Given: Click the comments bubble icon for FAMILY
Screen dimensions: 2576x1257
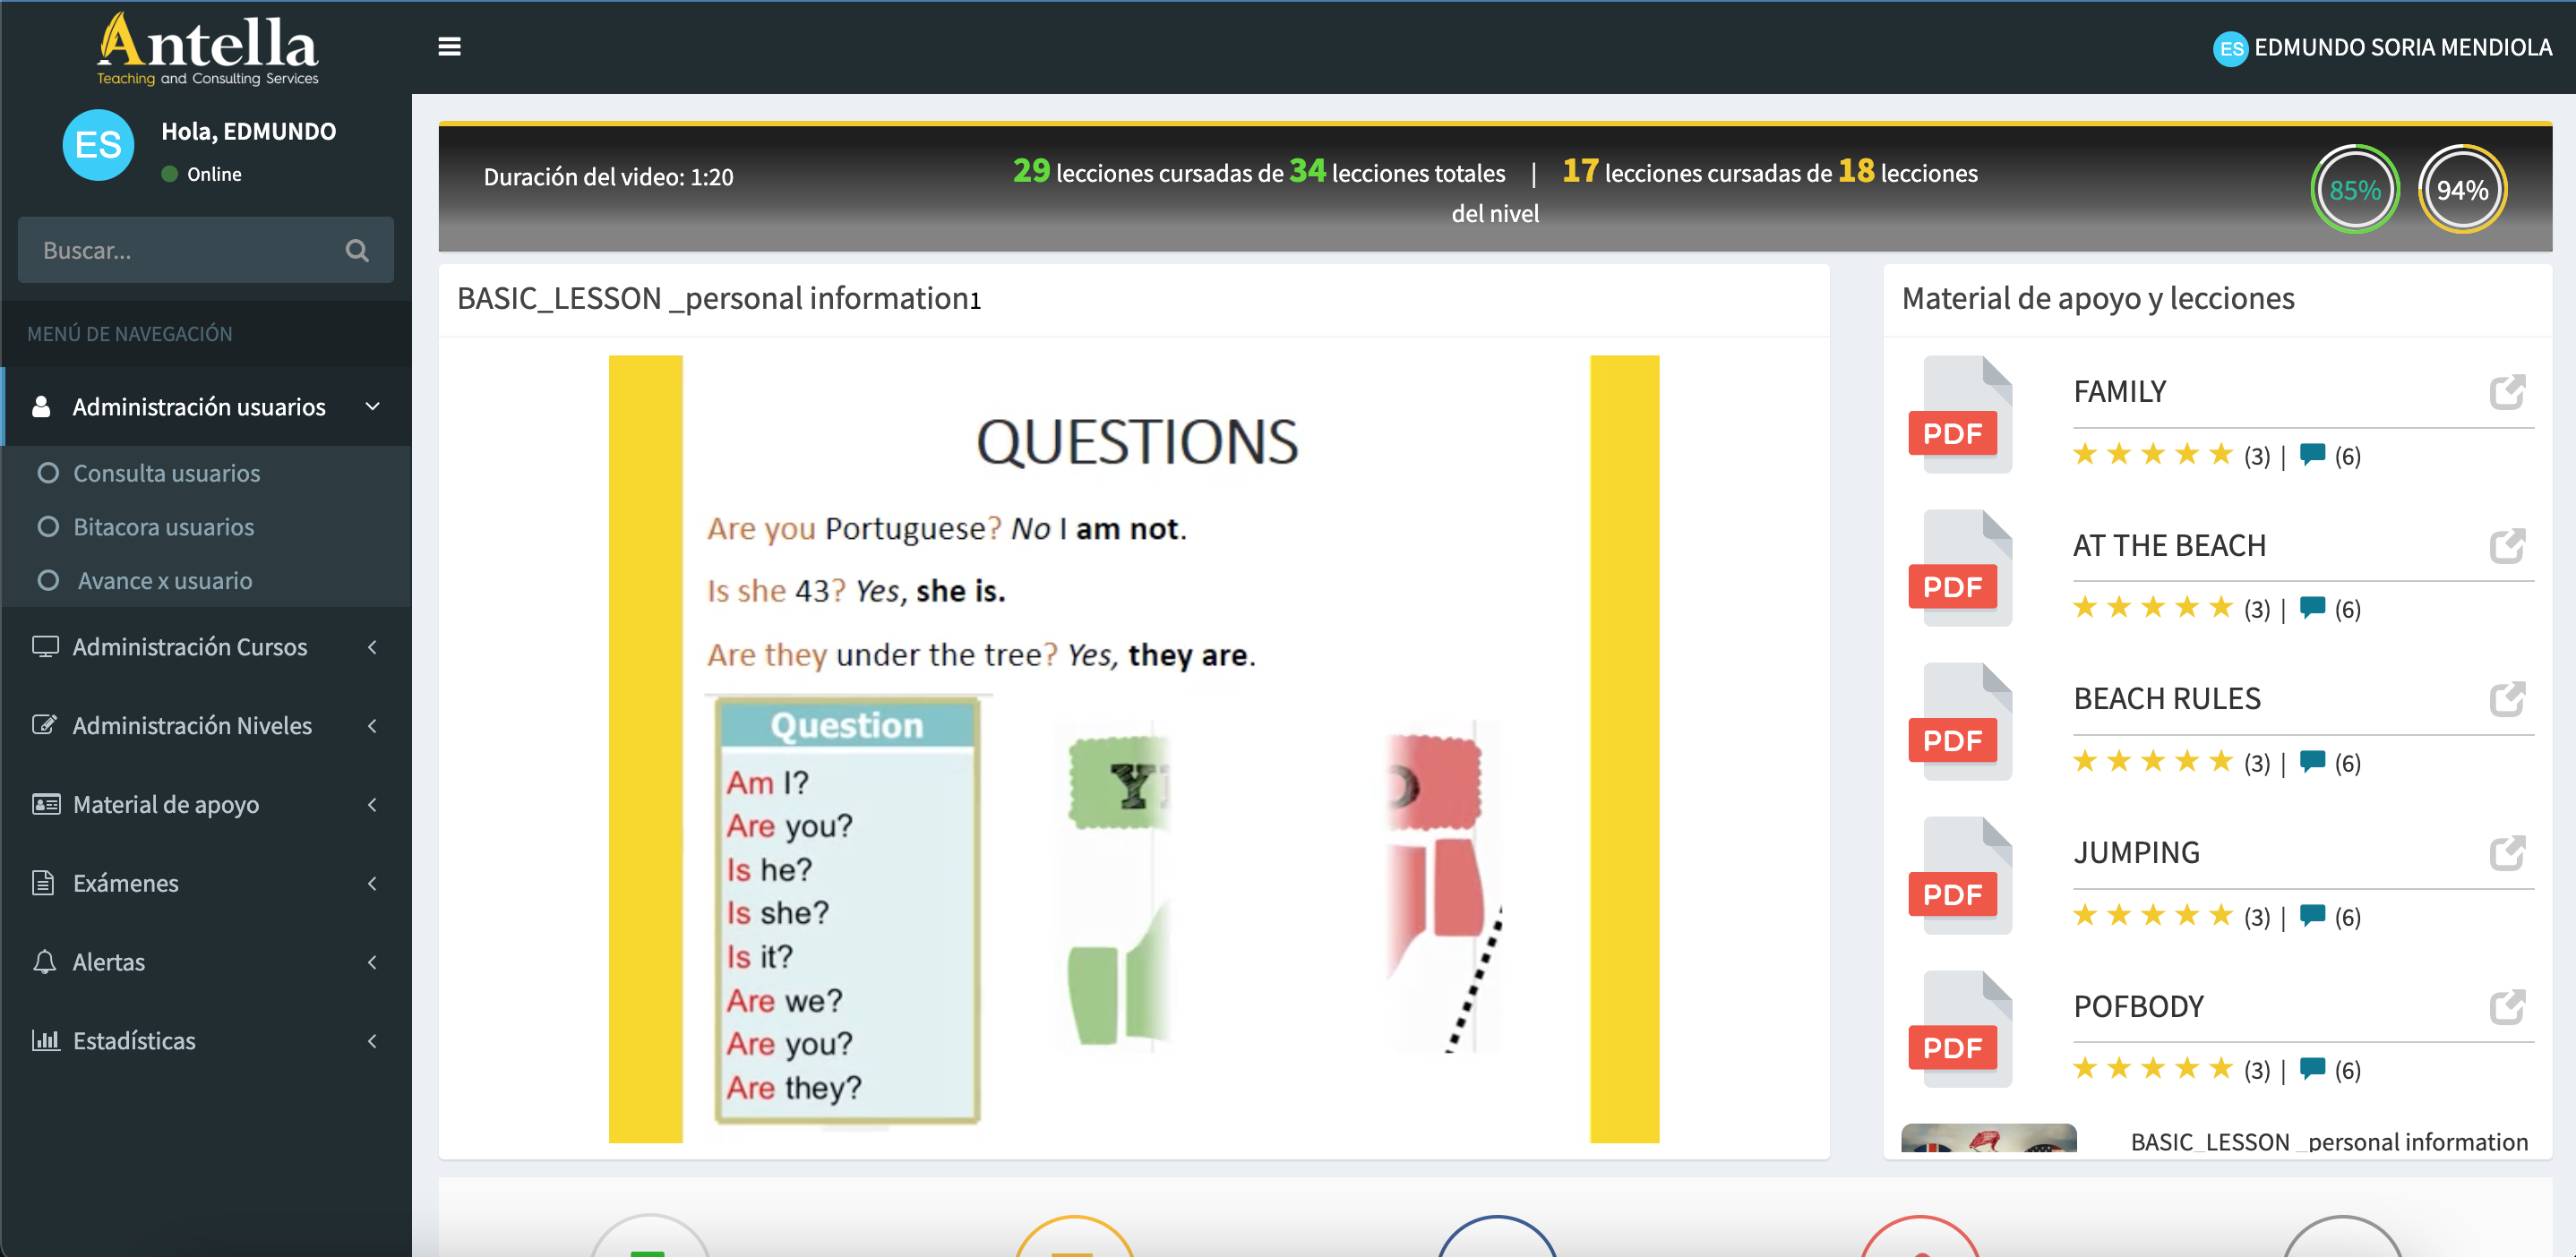Looking at the screenshot, I should (2312, 455).
